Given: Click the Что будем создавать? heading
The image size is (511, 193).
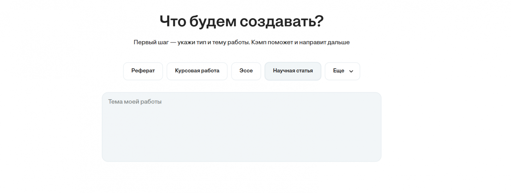Looking at the screenshot, I should pos(241,21).
